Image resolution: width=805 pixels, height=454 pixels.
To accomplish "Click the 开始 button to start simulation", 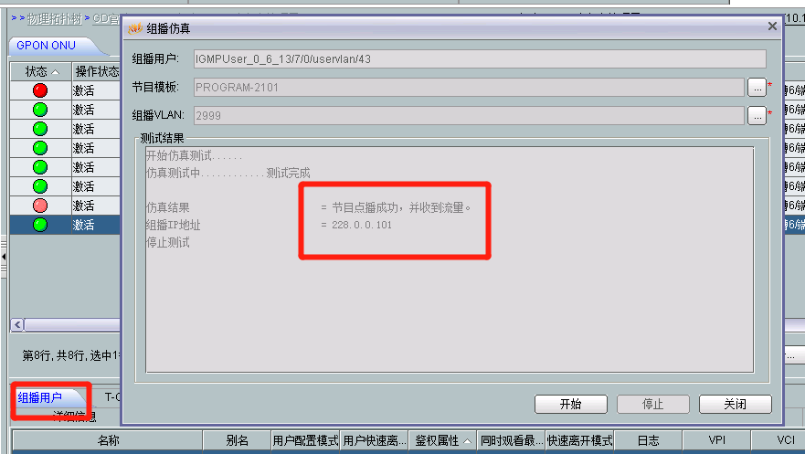I will [571, 405].
